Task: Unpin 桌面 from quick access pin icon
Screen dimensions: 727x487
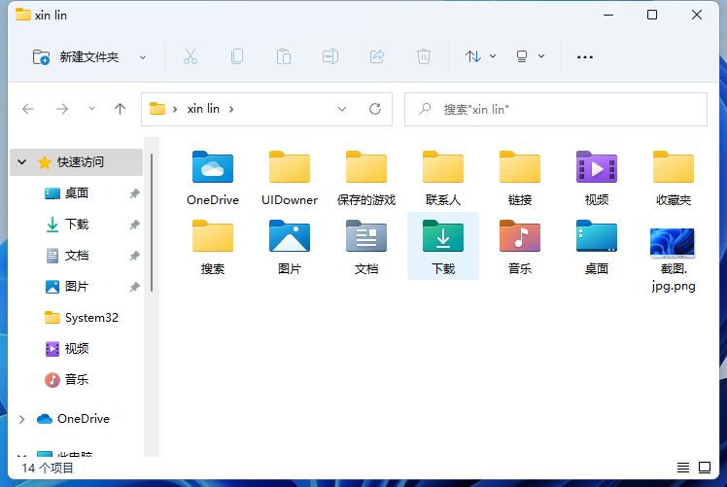Action: click(x=134, y=193)
